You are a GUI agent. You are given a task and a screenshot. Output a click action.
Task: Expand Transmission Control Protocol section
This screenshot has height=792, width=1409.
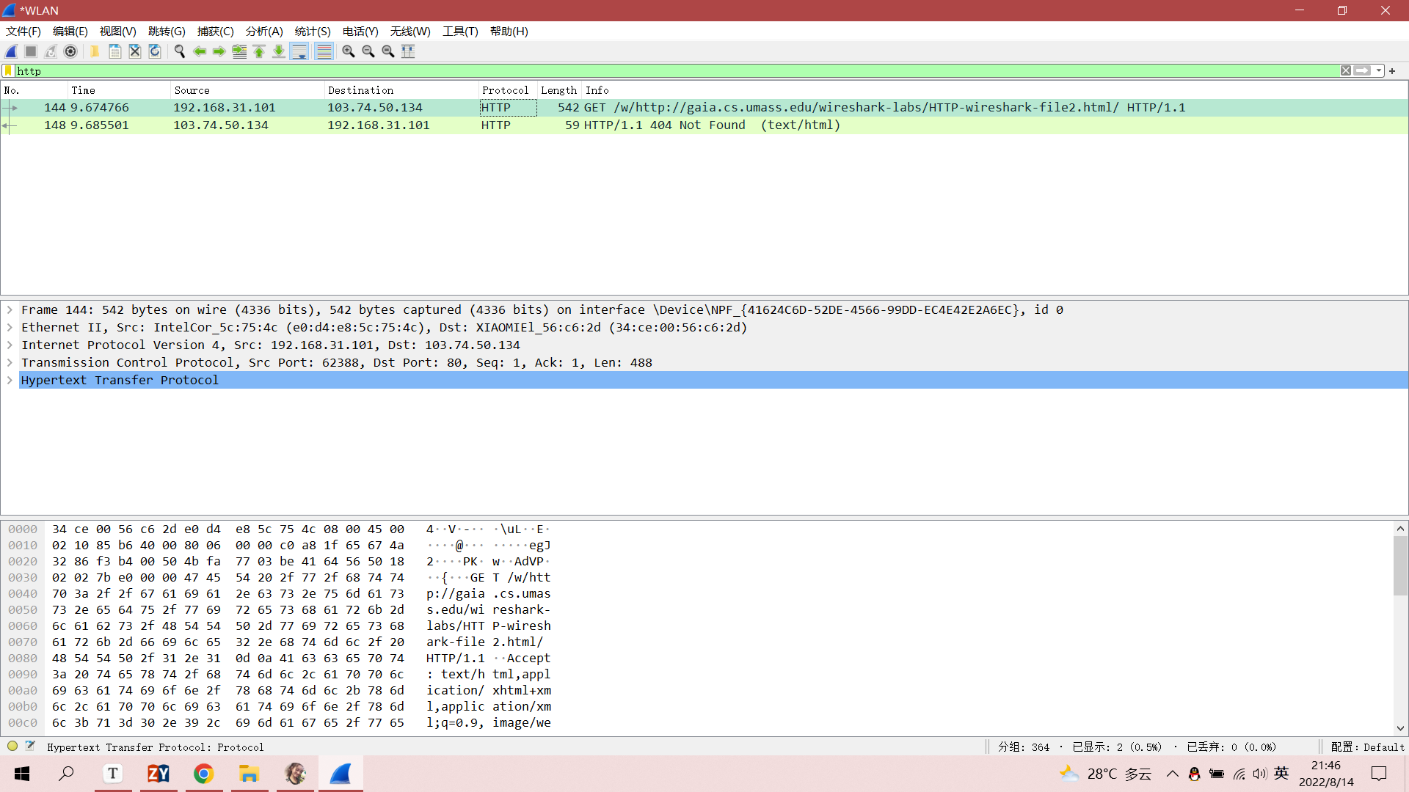click(x=10, y=363)
